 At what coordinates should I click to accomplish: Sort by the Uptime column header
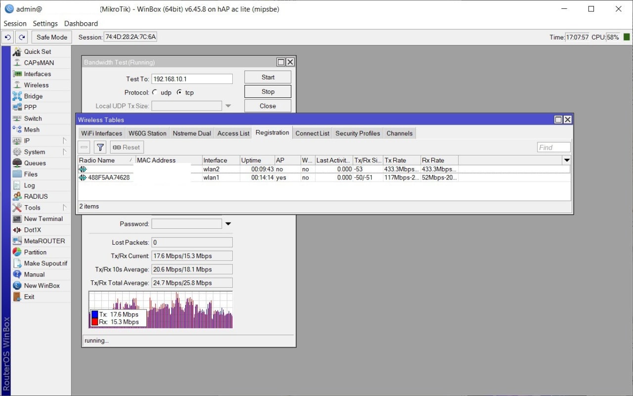257,160
